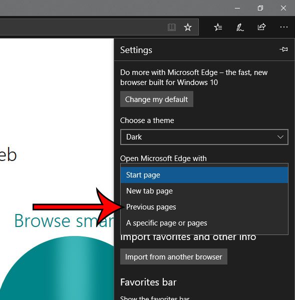Click Import from another browser button
This screenshot has width=295, height=300.
[174, 256]
